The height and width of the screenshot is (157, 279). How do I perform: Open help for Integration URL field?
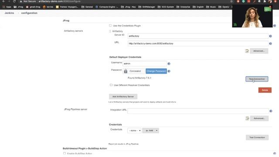coord(271,111)
